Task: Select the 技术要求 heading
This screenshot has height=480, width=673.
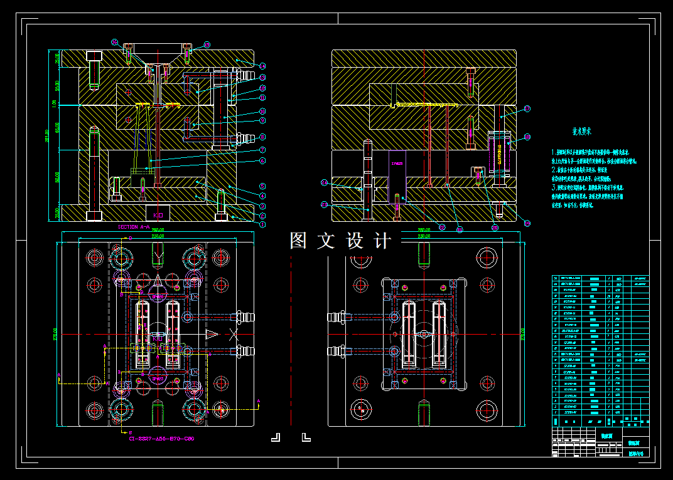Action: (582, 132)
